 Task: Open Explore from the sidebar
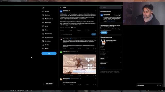click(46, 15)
